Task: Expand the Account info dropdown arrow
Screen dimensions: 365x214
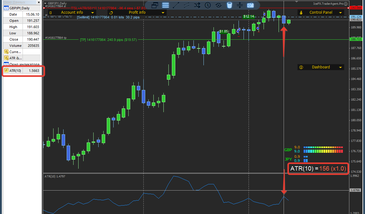Action: pyautogui.click(x=92, y=12)
